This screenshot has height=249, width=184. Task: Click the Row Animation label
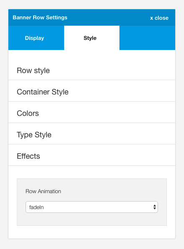pyautogui.click(x=43, y=191)
